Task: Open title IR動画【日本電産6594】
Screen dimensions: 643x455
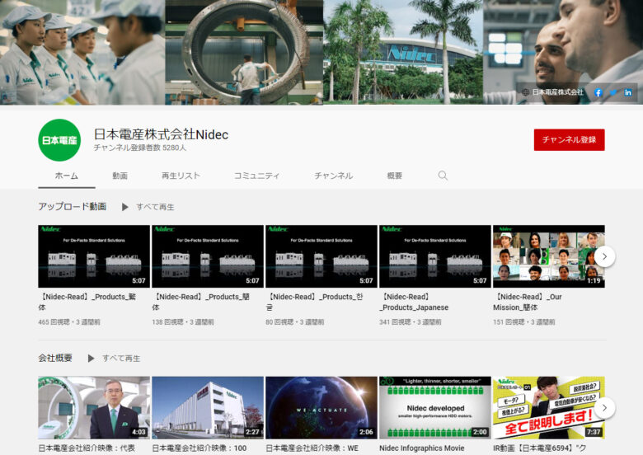Action: (x=540, y=448)
